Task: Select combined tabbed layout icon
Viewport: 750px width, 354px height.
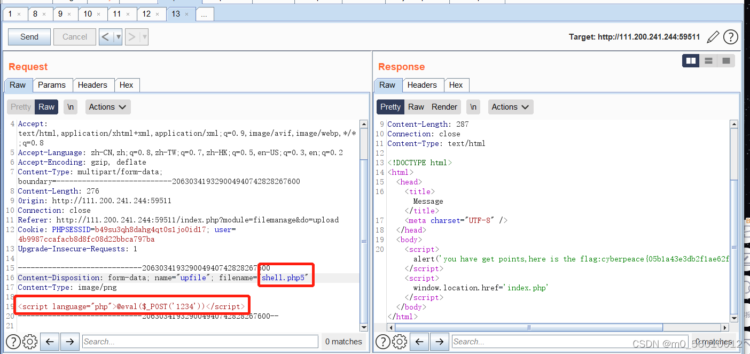Action: [726, 61]
